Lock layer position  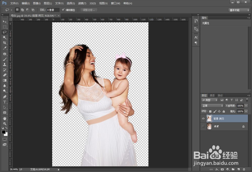(219, 111)
